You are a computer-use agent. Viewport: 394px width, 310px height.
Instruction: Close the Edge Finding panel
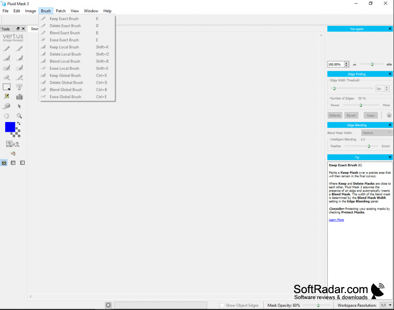(390, 74)
